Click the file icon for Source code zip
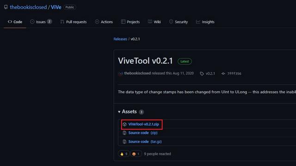 [x=124, y=133]
